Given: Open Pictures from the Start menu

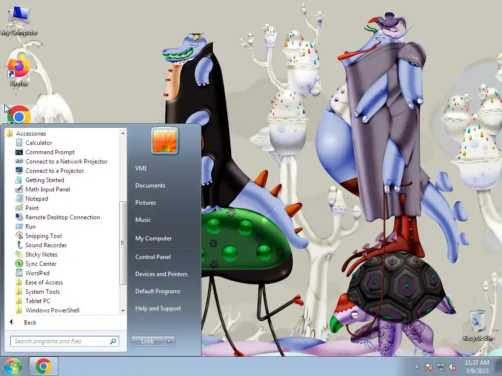Looking at the screenshot, I should pos(146,202).
